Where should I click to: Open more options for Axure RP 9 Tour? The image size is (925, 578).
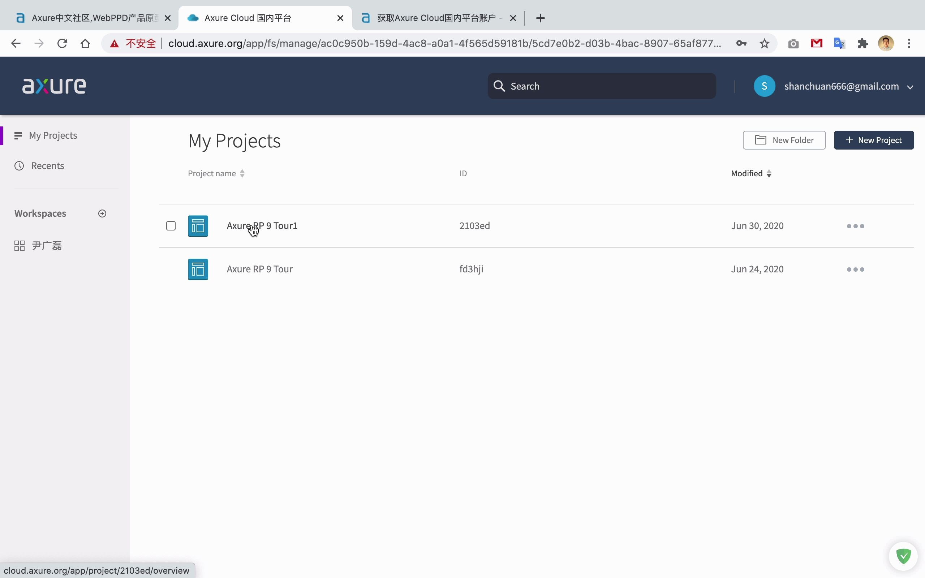[x=855, y=269]
